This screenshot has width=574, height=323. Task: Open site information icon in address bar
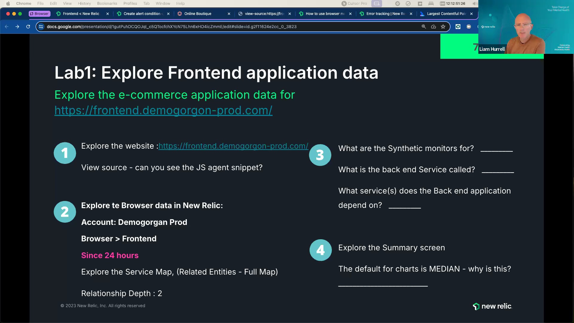point(41,27)
